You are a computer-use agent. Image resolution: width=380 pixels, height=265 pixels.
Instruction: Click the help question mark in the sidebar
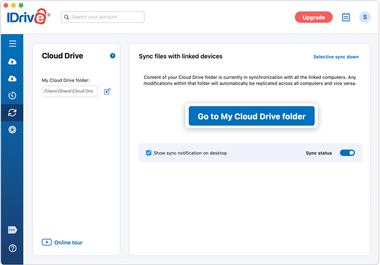(12, 248)
